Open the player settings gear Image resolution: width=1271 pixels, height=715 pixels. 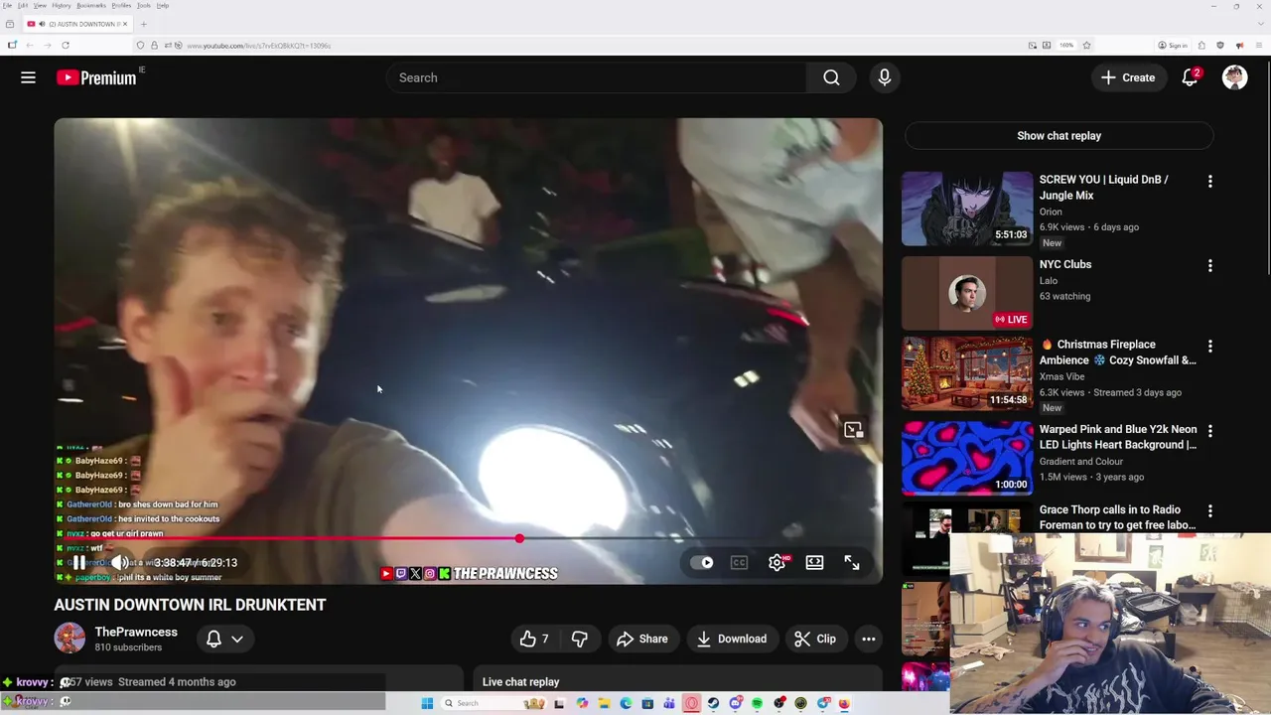777,562
